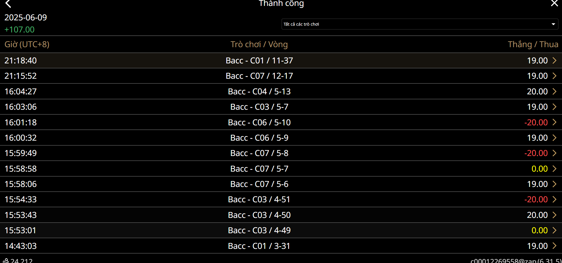The width and height of the screenshot is (562, 263).
Task: Close the Thành công history panel
Action: coord(554,3)
